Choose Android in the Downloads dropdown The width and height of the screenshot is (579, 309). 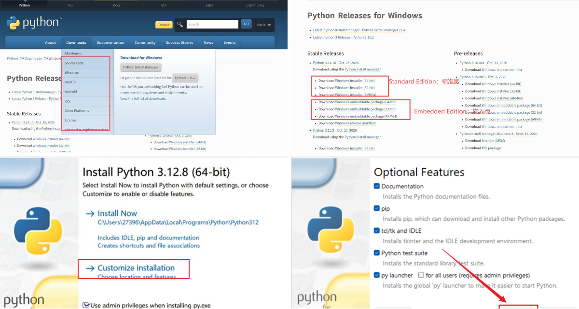(x=70, y=92)
